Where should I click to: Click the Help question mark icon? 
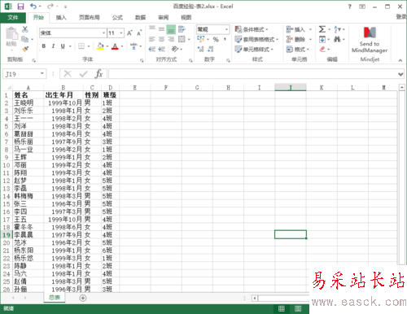coord(350,7)
